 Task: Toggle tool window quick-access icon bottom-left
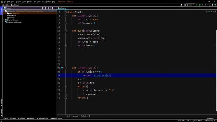tap(1, 121)
